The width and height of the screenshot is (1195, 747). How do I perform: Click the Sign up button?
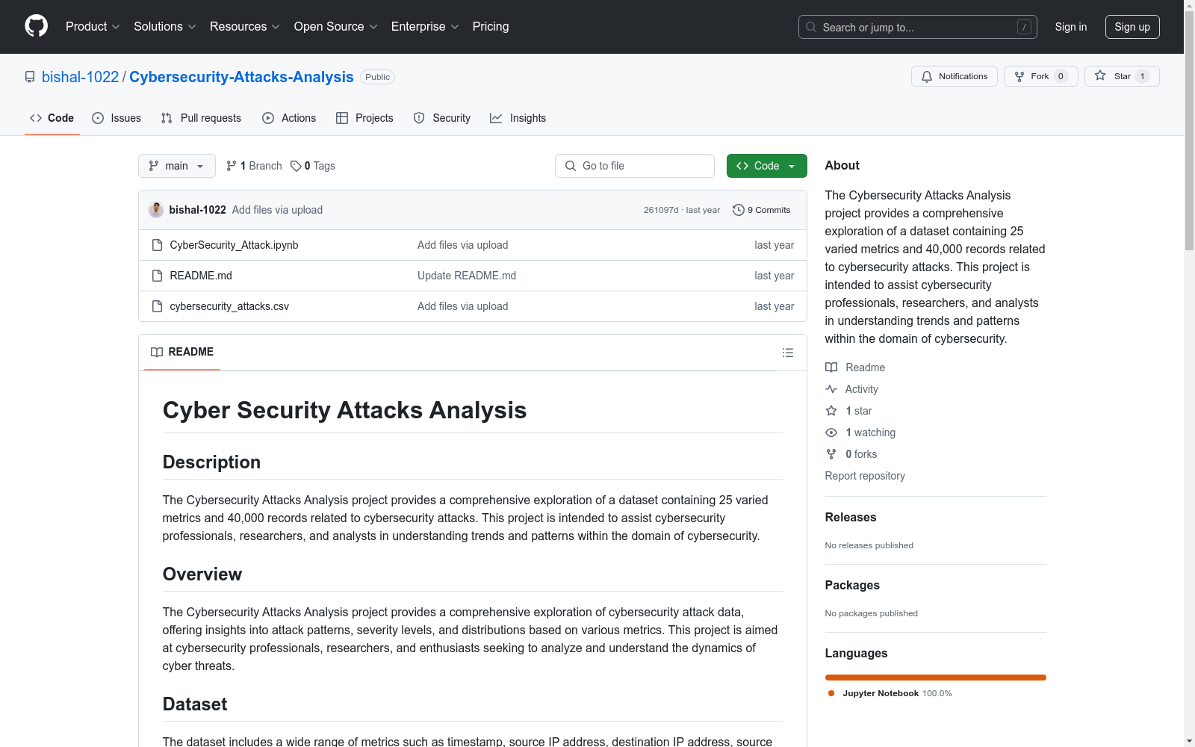(1132, 27)
